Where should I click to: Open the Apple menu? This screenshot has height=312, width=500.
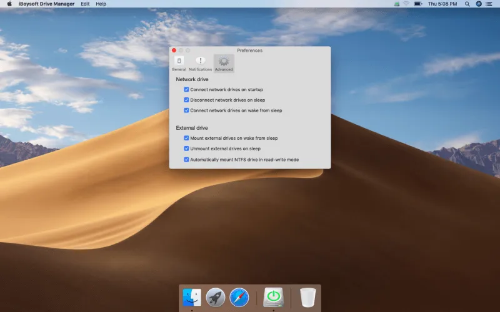click(x=9, y=4)
